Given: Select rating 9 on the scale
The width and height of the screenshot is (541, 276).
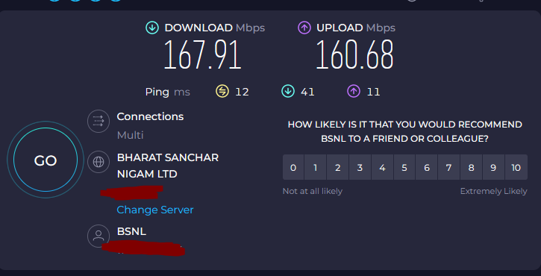Looking at the screenshot, I should (x=493, y=167).
